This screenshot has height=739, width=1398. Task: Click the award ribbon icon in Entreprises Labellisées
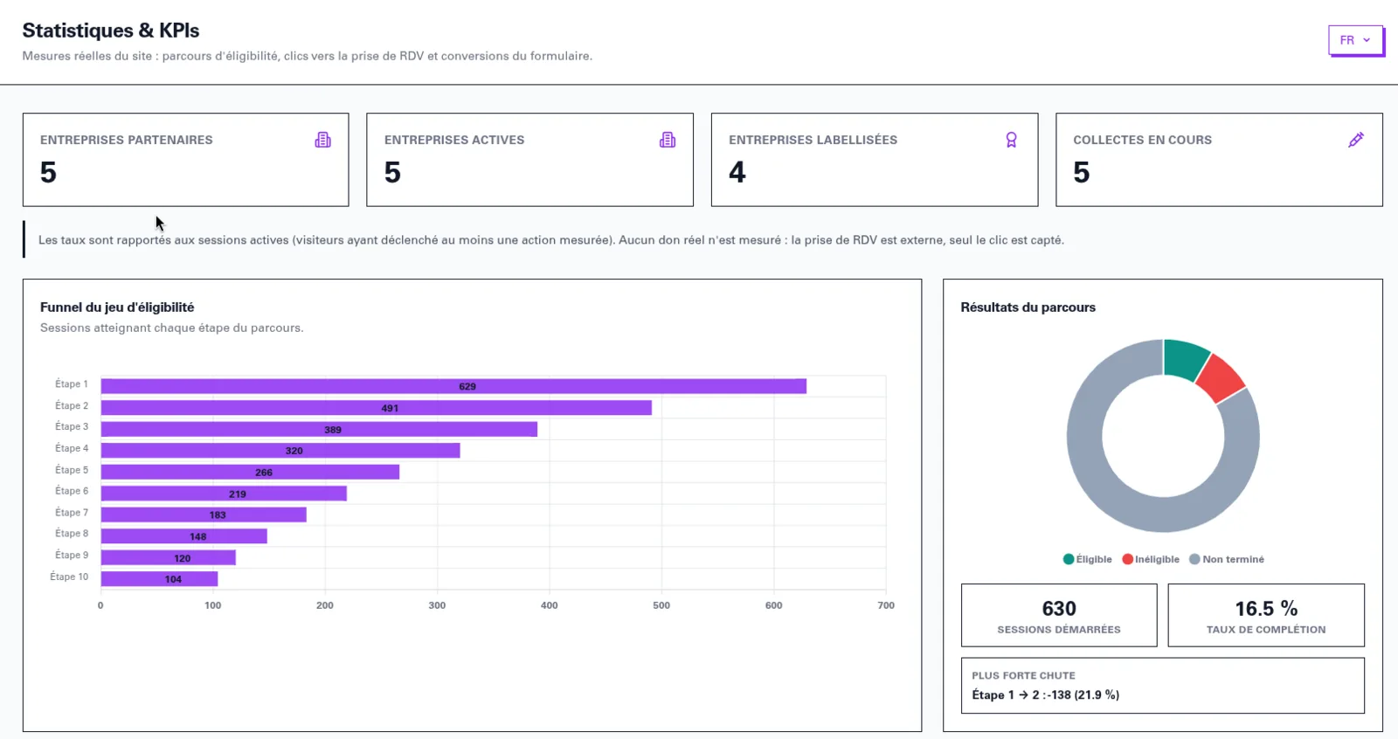[1012, 140]
